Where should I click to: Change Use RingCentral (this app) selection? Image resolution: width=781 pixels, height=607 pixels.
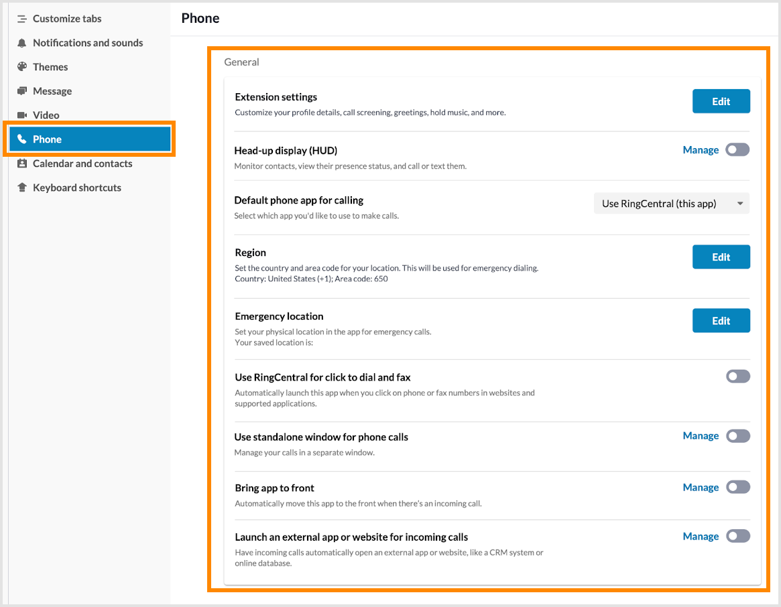coord(671,203)
